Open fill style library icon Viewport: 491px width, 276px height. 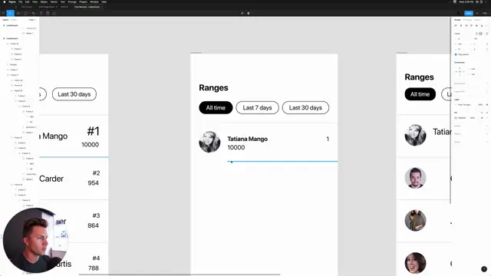tap(483, 113)
